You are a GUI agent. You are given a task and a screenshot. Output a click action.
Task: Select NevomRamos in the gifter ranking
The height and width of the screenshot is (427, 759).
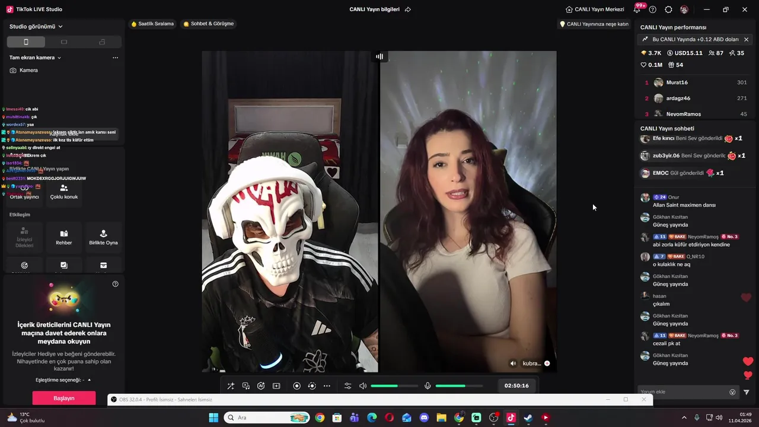tap(695, 114)
